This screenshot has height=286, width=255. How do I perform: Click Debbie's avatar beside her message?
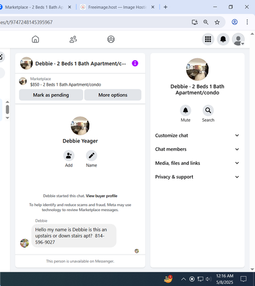[x=25, y=243]
